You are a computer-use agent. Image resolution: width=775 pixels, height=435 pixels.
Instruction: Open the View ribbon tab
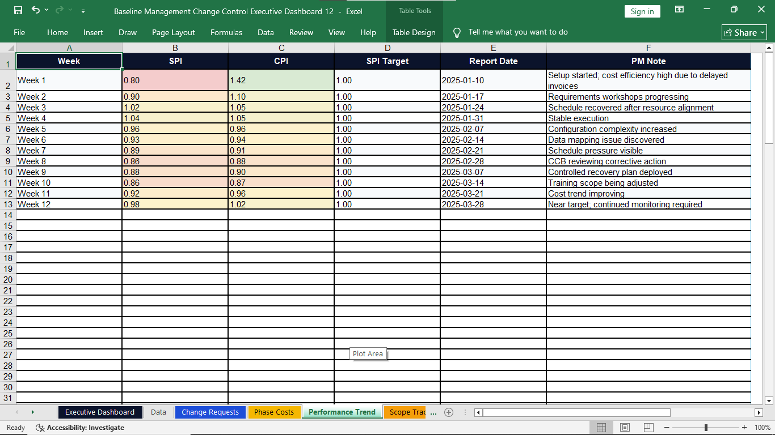click(336, 32)
